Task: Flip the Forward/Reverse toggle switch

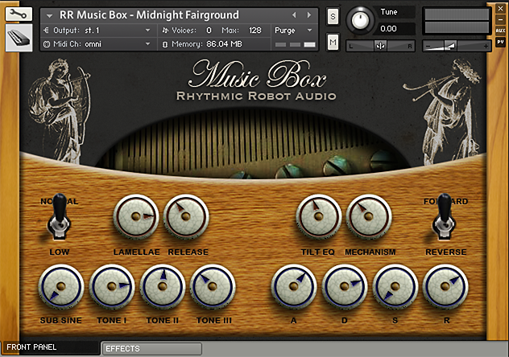Action: (445, 216)
